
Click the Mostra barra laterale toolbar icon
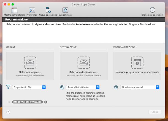(14, 10)
